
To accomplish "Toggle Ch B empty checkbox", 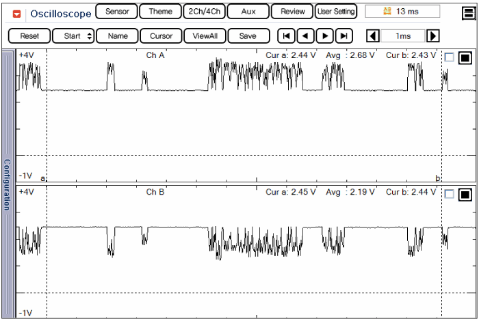I will click(449, 194).
